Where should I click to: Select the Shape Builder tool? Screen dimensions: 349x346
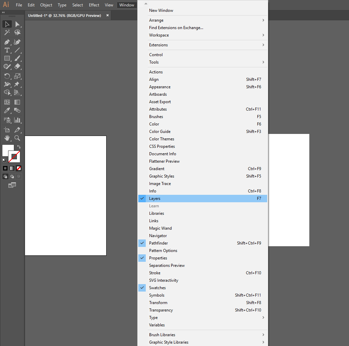(x=7, y=92)
